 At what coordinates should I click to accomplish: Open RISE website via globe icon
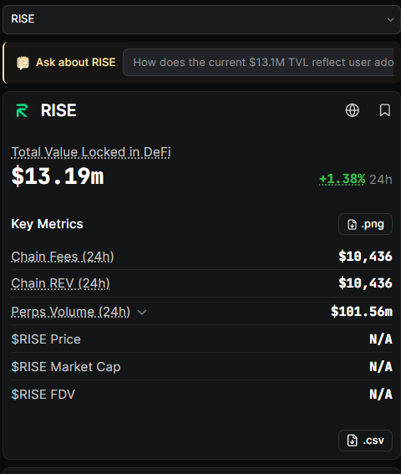click(x=353, y=110)
